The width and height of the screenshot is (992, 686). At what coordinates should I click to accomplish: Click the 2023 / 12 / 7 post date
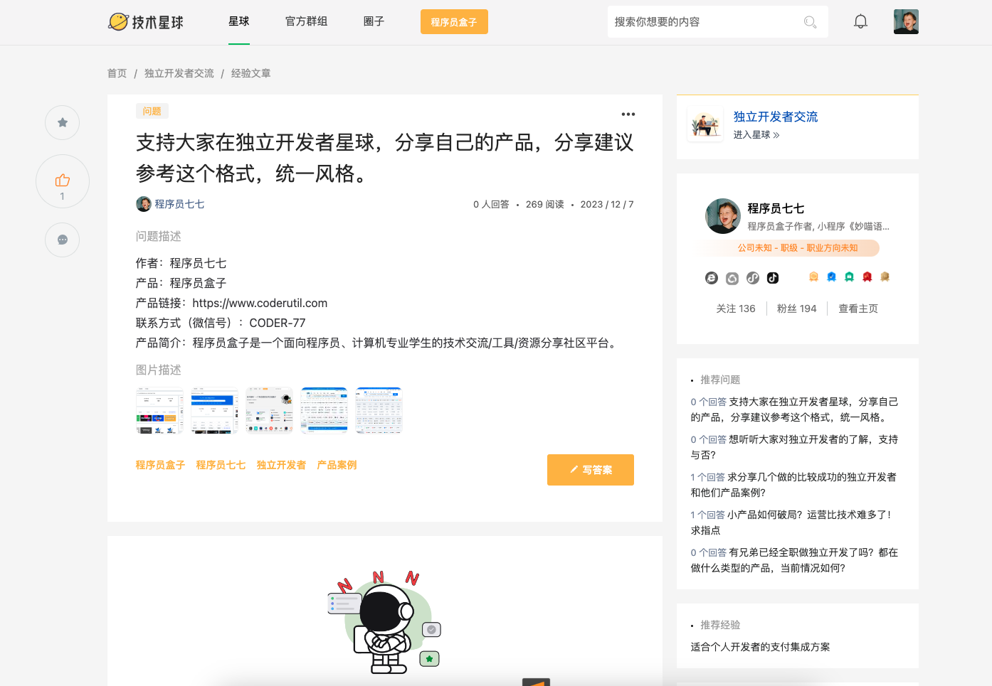tap(607, 204)
